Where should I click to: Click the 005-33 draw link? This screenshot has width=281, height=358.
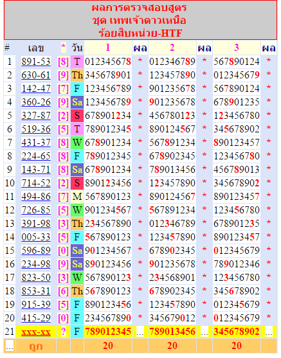[36, 237]
